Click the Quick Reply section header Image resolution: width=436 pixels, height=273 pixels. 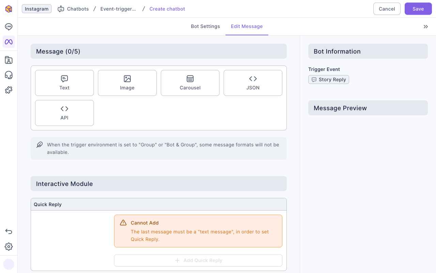click(x=159, y=204)
